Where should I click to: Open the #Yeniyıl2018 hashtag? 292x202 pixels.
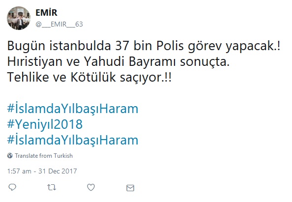coord(45,124)
